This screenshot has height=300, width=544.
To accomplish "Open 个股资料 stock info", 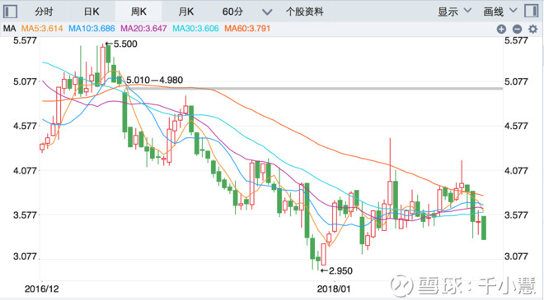I will tap(305, 12).
